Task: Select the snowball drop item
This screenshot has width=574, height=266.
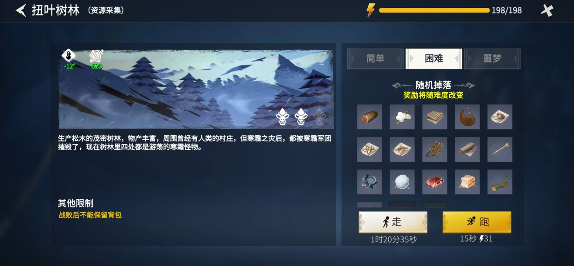Action: pyautogui.click(x=402, y=182)
